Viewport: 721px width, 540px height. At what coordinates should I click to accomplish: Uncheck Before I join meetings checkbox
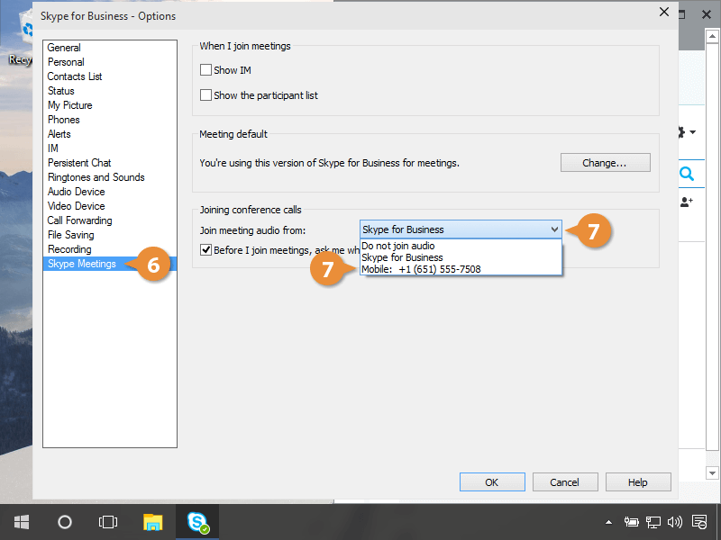tap(206, 250)
